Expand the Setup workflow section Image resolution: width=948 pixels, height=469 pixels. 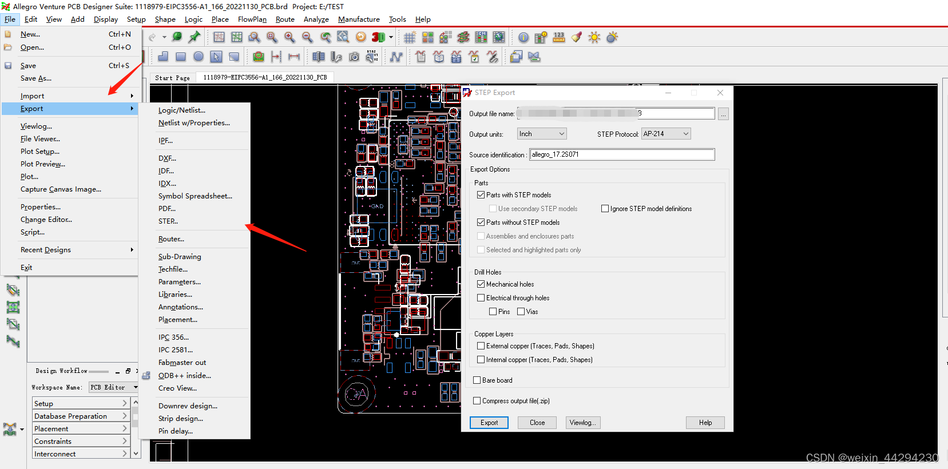coord(81,403)
